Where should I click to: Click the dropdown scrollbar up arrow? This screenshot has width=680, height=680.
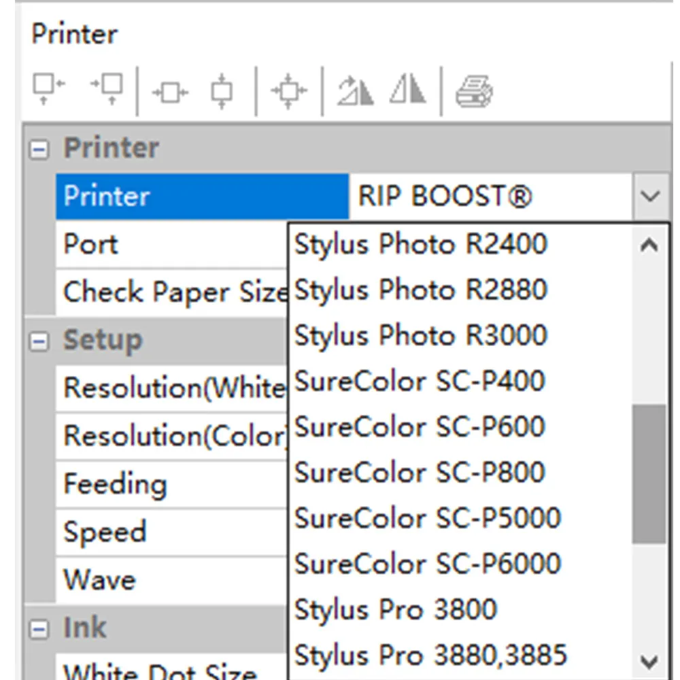[650, 243]
